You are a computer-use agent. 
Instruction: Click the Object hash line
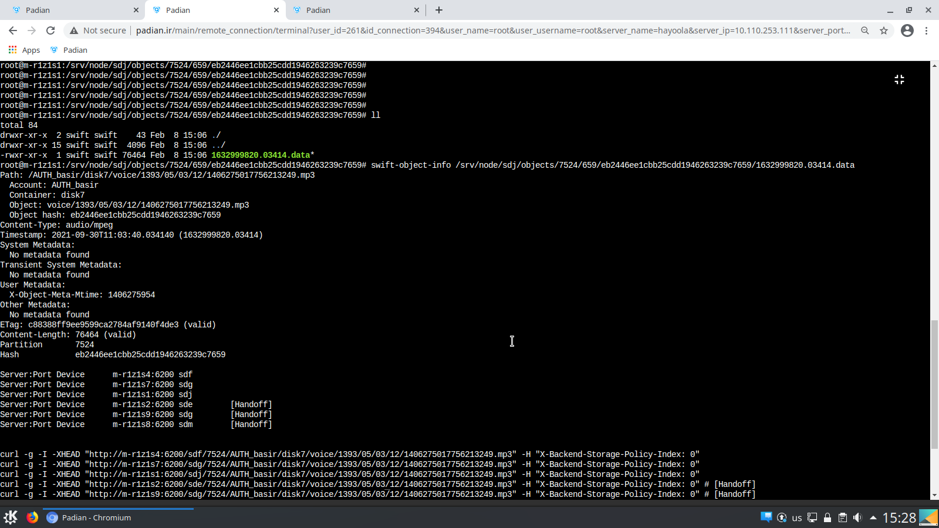pyautogui.click(x=115, y=215)
